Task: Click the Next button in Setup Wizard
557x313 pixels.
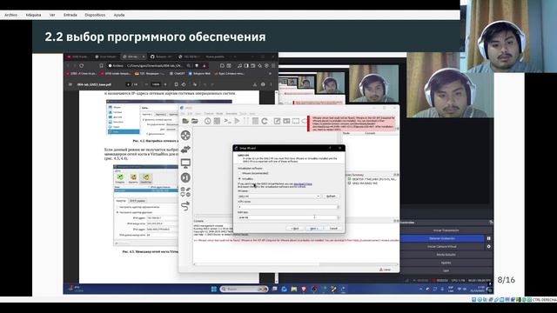Action: point(314,229)
